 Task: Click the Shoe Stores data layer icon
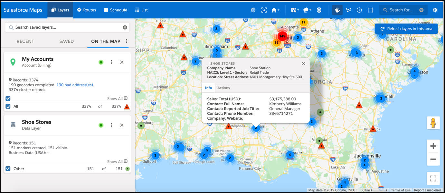coord(13,125)
